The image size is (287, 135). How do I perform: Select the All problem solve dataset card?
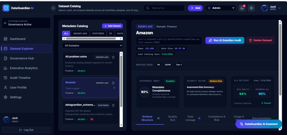pyautogui.click(x=90, y=63)
